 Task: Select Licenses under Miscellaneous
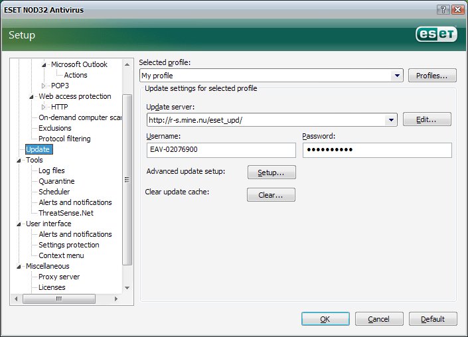[52, 287]
